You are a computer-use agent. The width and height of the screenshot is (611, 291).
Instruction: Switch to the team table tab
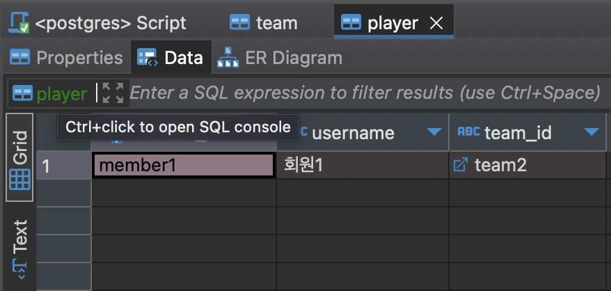tap(264, 23)
